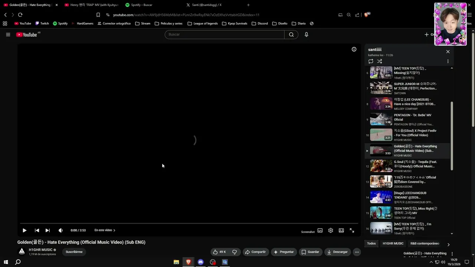Seek on the video progress bar
This screenshot has height=267, width=475.
189,223
